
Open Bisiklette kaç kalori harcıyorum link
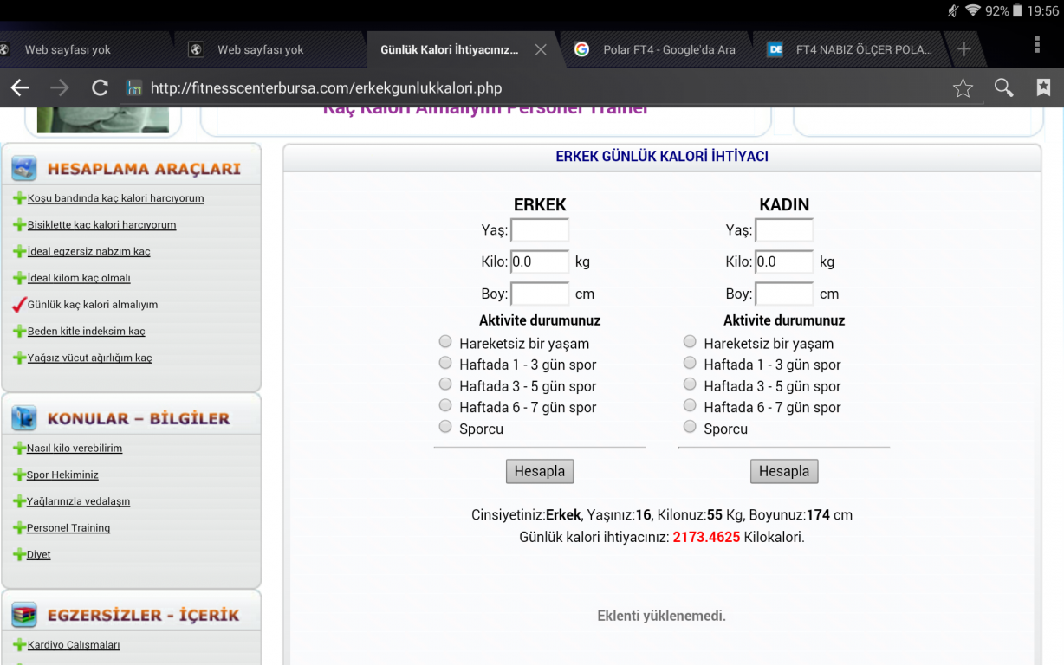pos(101,225)
